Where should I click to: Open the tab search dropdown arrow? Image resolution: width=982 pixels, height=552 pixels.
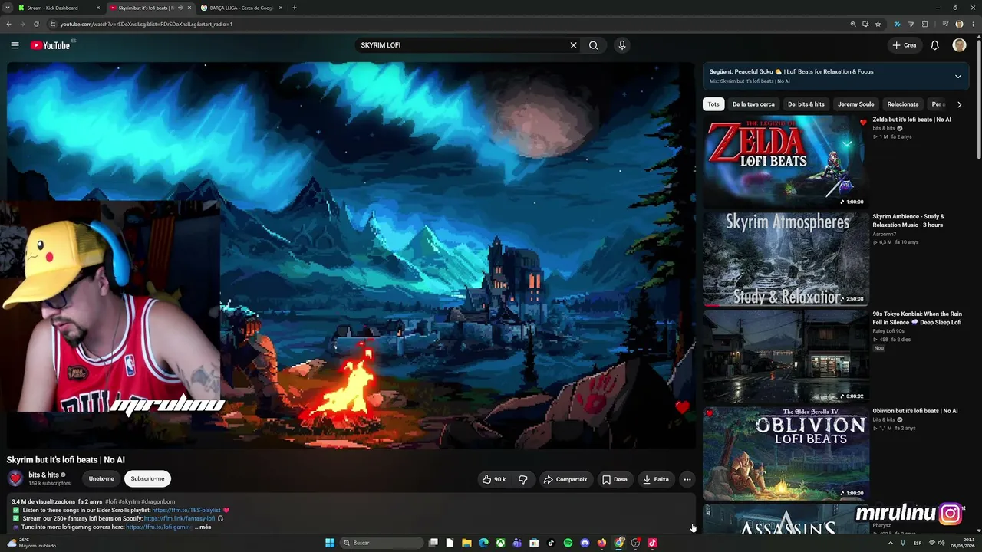pyautogui.click(x=7, y=8)
